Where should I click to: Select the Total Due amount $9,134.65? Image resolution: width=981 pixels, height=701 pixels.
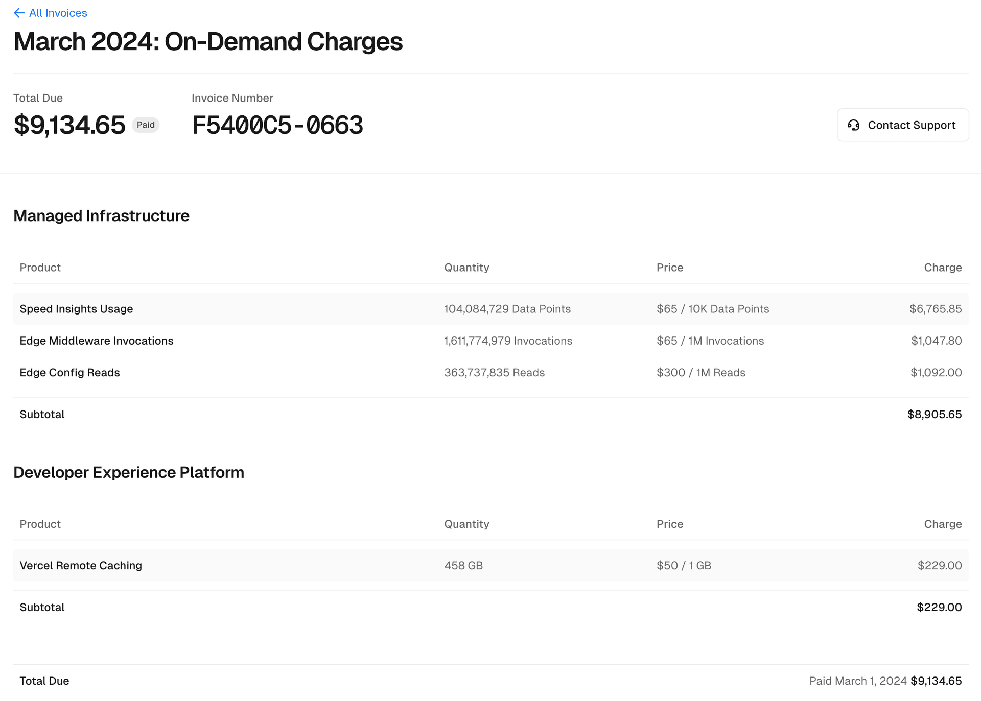pyautogui.click(x=69, y=125)
